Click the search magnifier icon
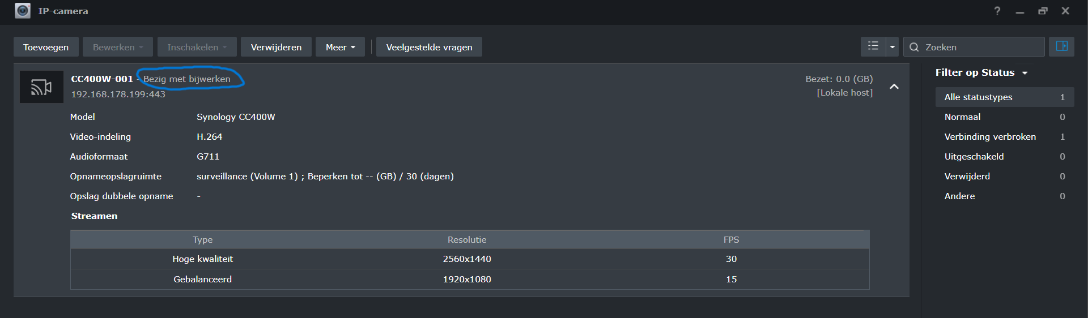The width and height of the screenshot is (1088, 318). pos(914,47)
